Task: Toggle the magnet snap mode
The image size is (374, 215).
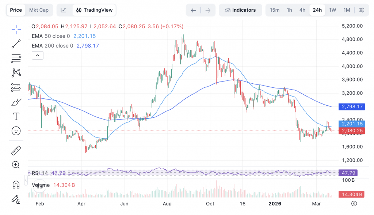Action: tap(16, 184)
